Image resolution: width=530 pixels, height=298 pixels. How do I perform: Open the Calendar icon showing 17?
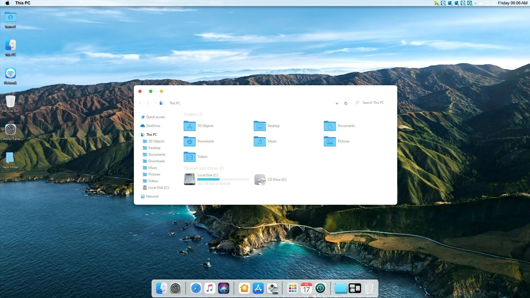coord(306,288)
